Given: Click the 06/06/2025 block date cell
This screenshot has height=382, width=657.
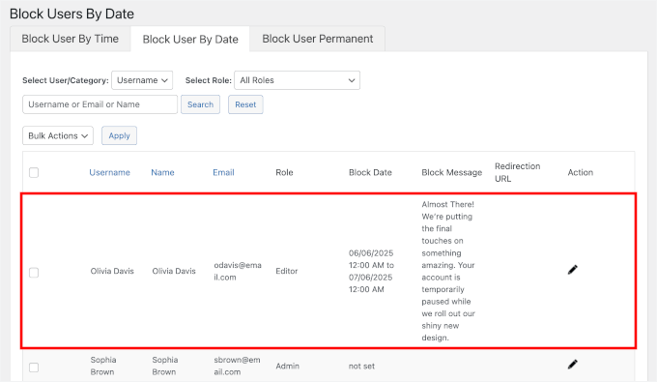Looking at the screenshot, I should (x=371, y=271).
